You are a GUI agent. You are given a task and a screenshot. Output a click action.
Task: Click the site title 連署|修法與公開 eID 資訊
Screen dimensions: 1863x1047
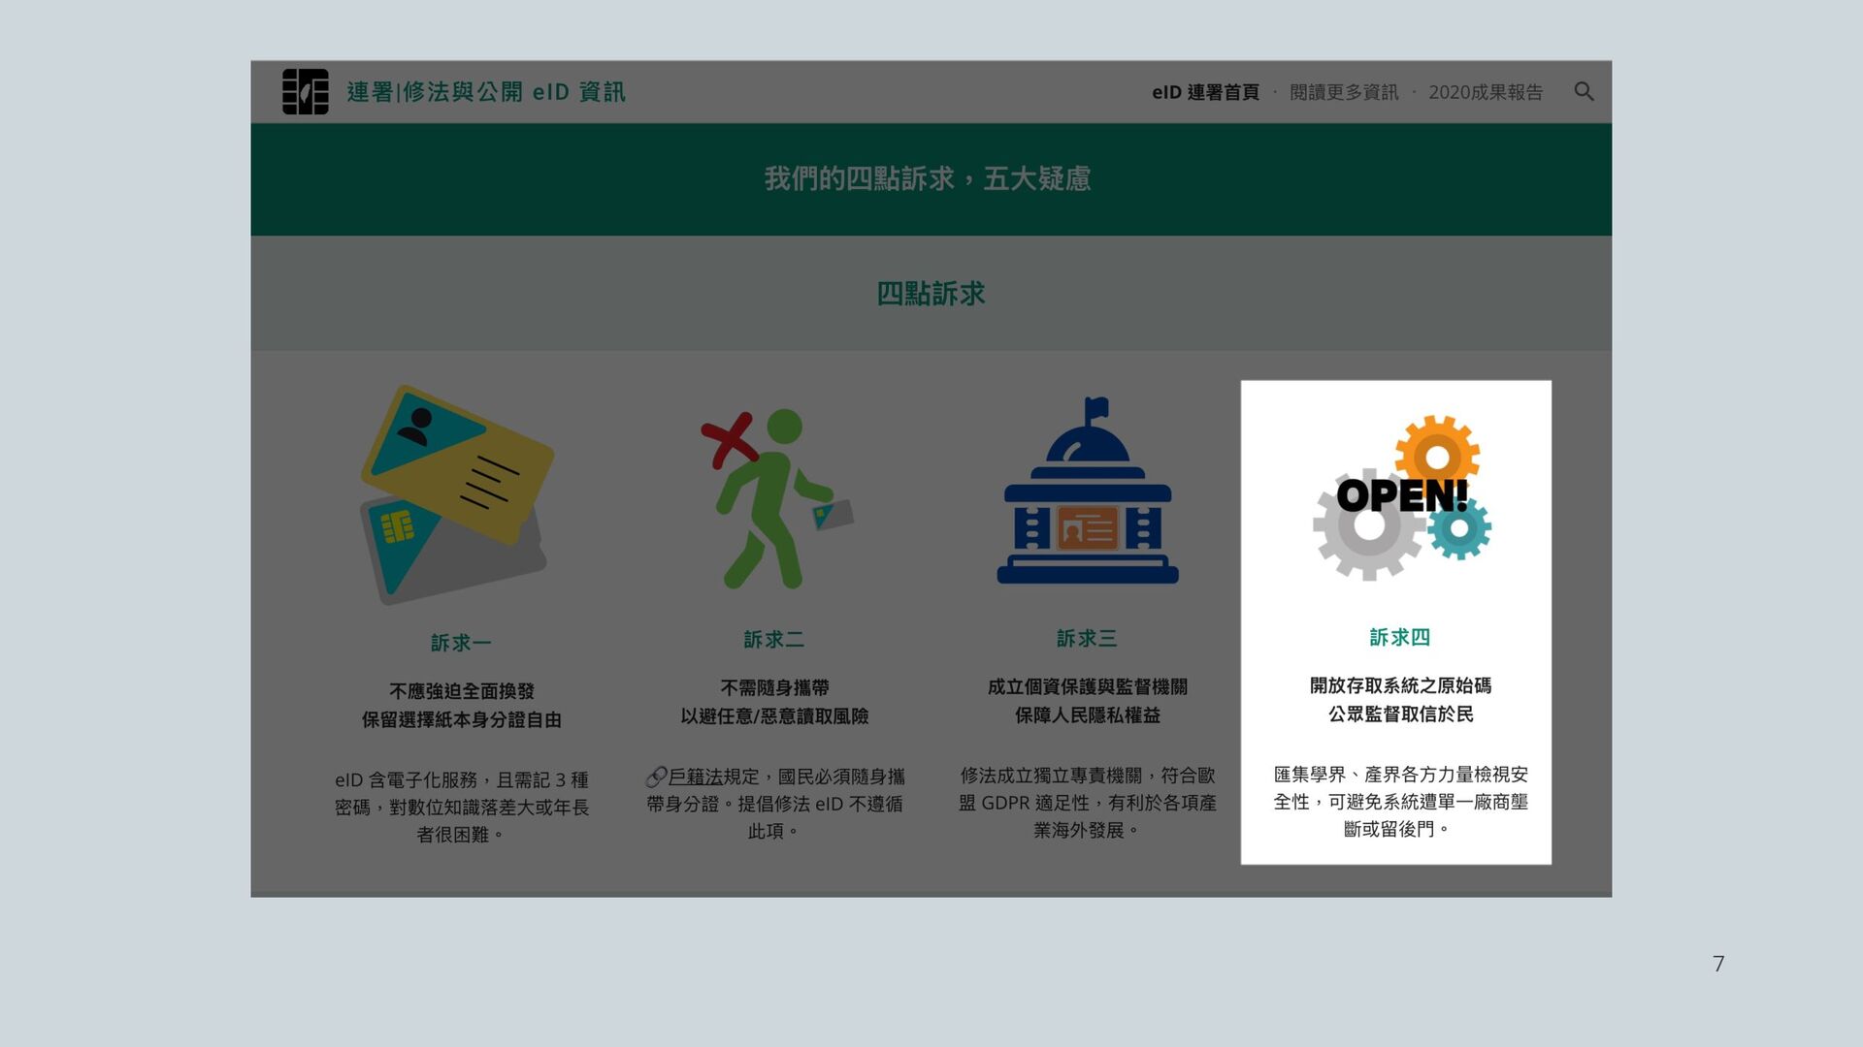point(486,92)
